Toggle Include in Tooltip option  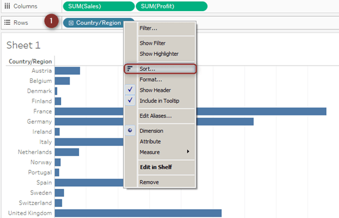tap(160, 100)
